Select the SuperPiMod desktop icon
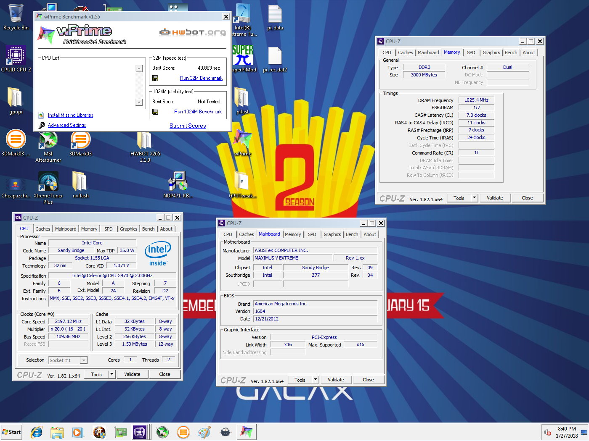The width and height of the screenshot is (589, 441). pyautogui.click(x=244, y=59)
